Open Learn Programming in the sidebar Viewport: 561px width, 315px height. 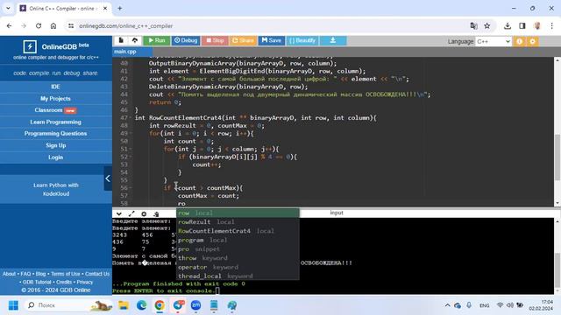coord(55,122)
